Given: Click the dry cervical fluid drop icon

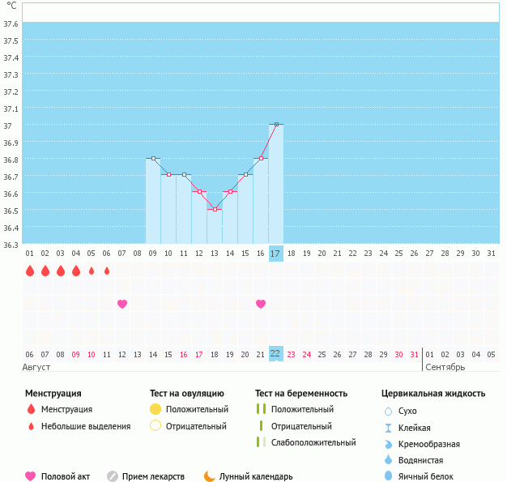Looking at the screenshot, I should tap(388, 411).
